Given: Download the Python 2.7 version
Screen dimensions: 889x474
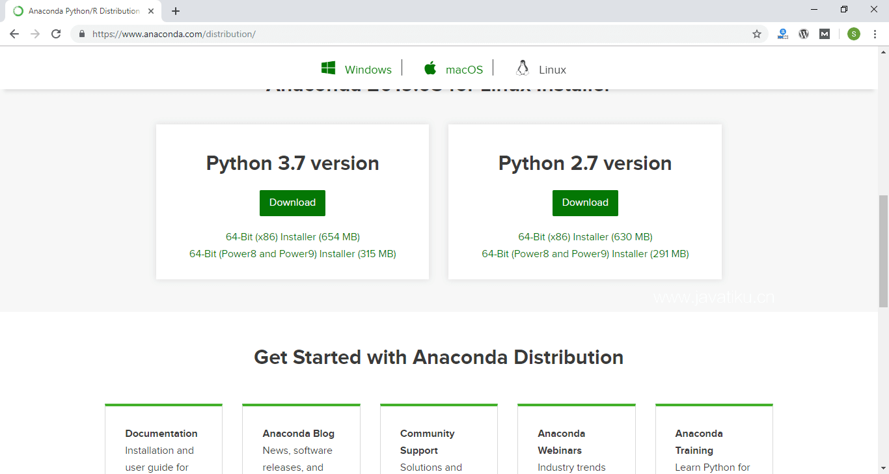Looking at the screenshot, I should (x=585, y=202).
